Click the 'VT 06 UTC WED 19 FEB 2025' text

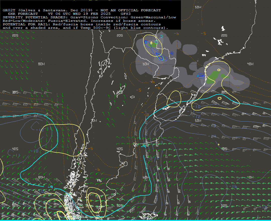point(79,14)
